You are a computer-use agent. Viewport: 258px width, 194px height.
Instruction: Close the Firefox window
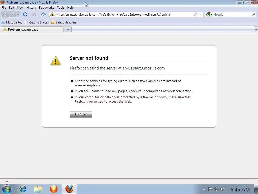[x=254, y=2]
